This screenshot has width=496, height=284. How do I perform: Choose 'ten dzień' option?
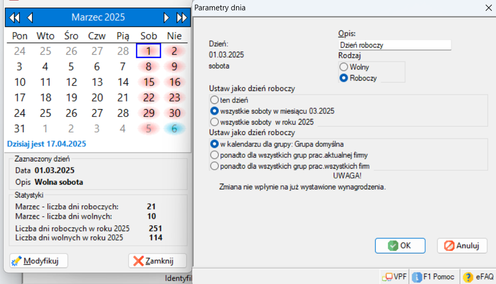coord(214,99)
